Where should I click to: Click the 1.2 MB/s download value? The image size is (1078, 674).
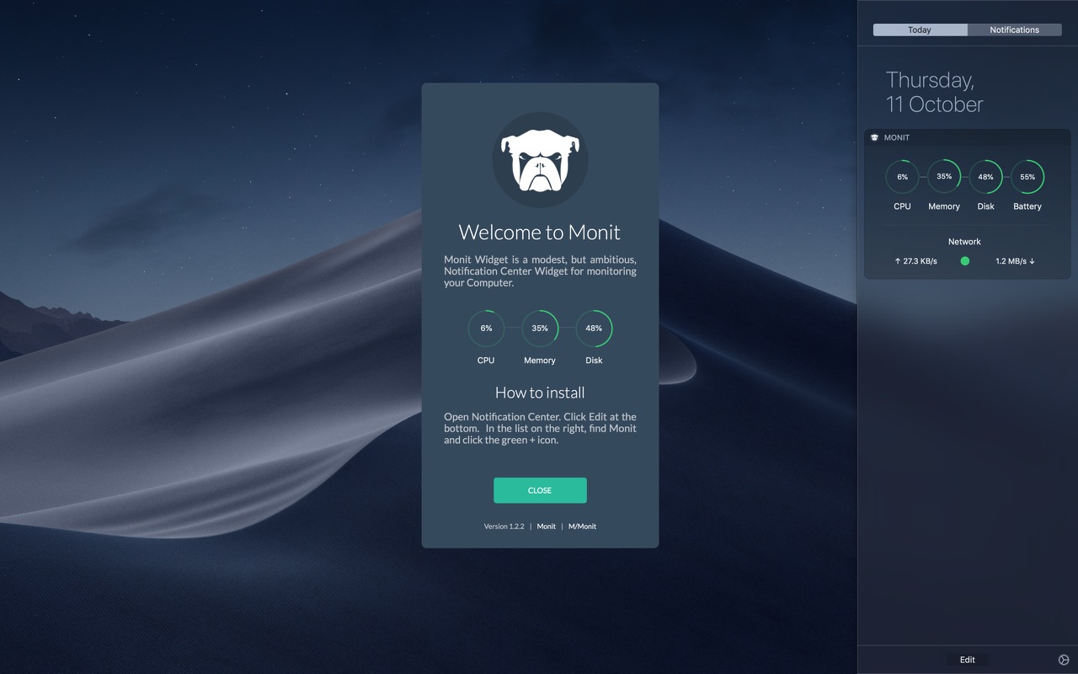pyautogui.click(x=1011, y=261)
